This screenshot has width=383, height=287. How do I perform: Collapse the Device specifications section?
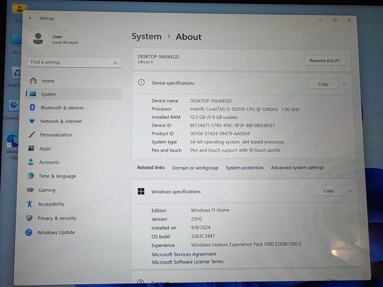pos(344,84)
